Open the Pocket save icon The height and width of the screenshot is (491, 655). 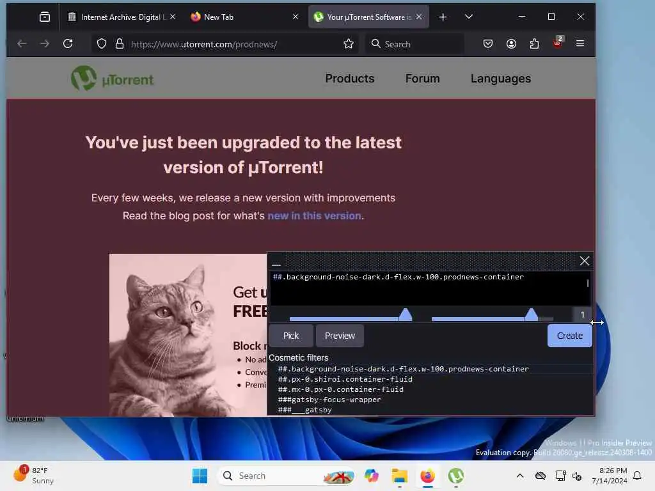(487, 43)
